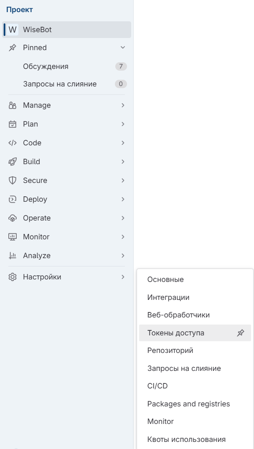The image size is (254, 449).
Task: Click the Plan label
Action: point(30,124)
